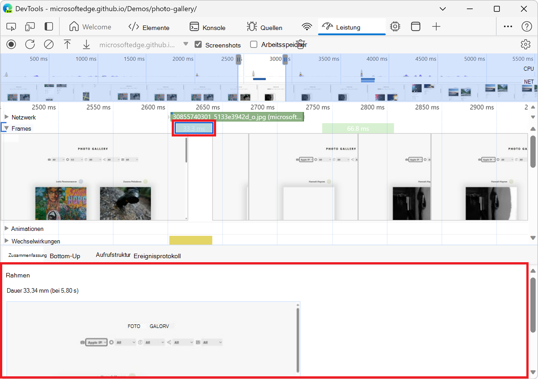Expand the Animationen section
The image size is (538, 379).
click(5, 229)
